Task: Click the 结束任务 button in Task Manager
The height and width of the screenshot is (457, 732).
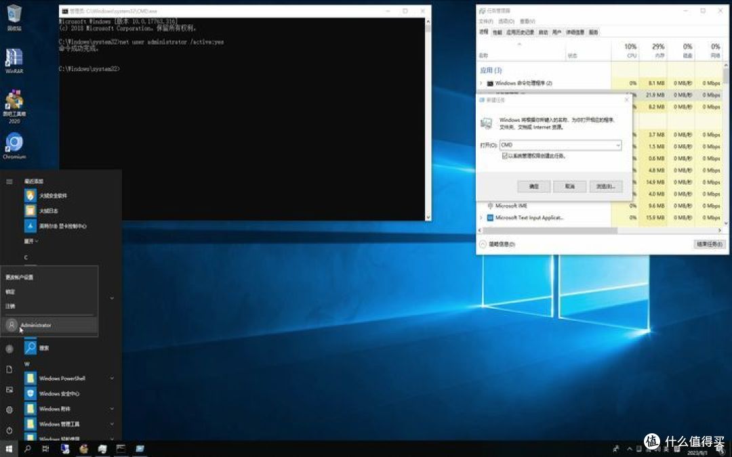Action: (x=709, y=244)
